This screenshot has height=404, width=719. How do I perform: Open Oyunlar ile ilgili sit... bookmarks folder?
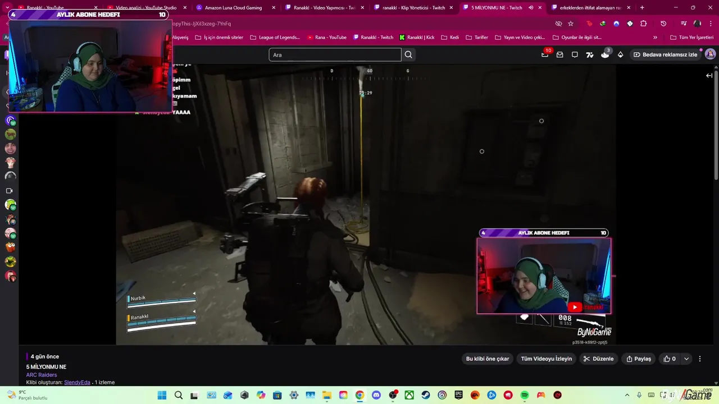coord(577,38)
